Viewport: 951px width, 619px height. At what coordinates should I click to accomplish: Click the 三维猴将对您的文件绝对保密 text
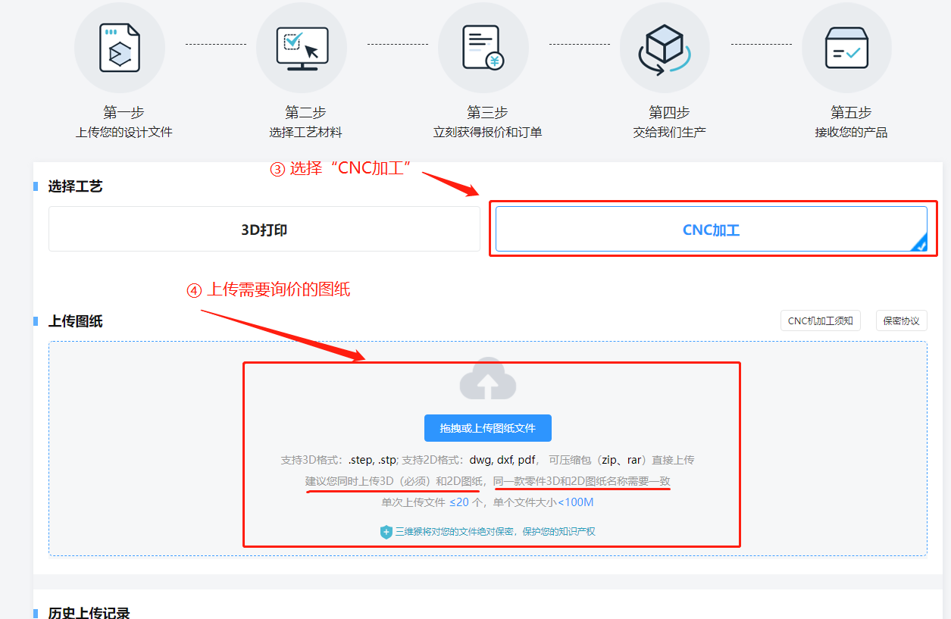click(x=495, y=532)
